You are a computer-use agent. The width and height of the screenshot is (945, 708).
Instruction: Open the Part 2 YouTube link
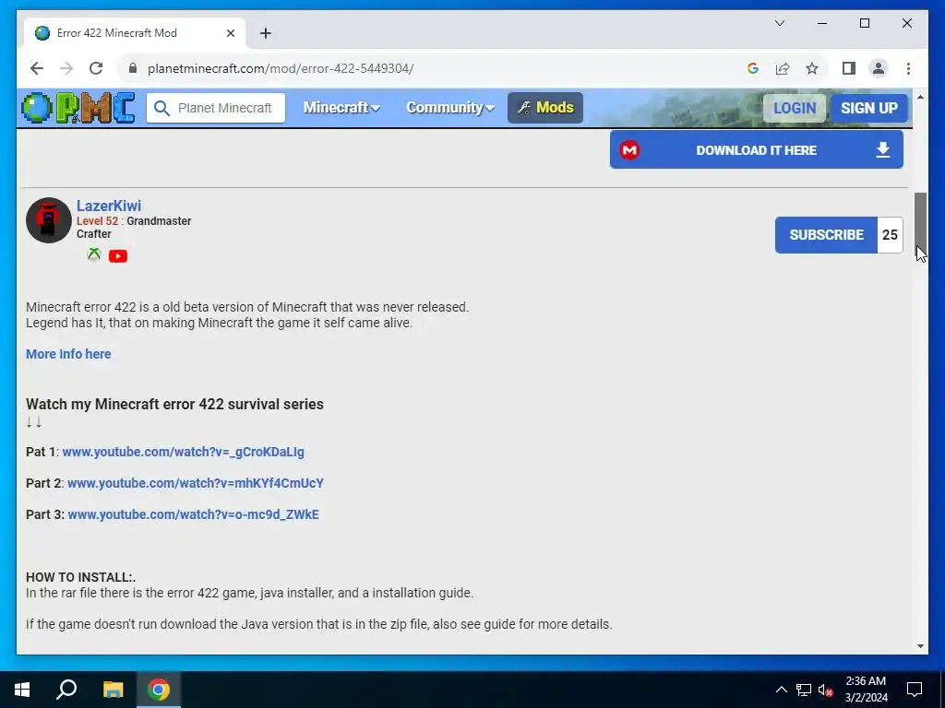pos(196,483)
